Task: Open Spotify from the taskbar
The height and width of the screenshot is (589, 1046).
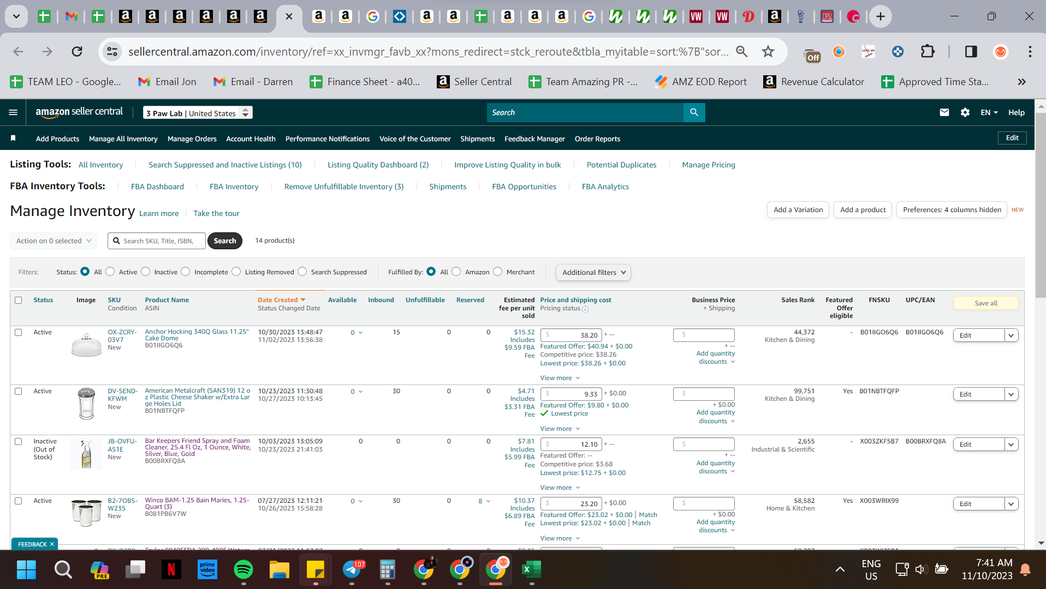Action: pos(243,570)
